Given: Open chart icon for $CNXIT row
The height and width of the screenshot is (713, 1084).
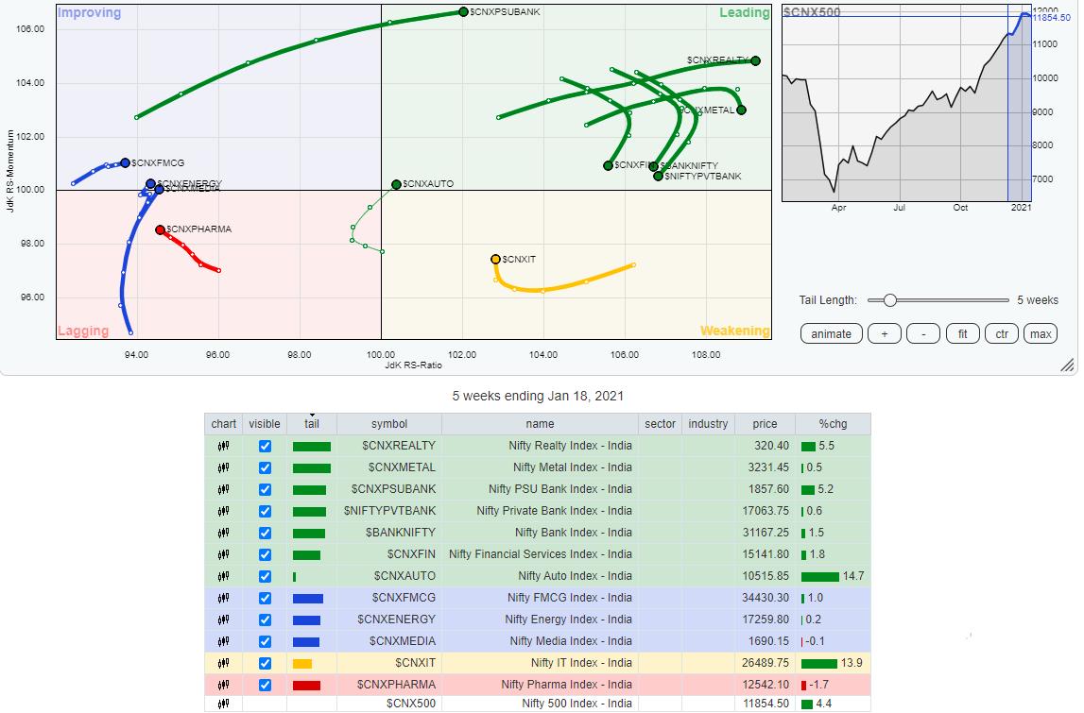Looking at the screenshot, I should pos(223,663).
